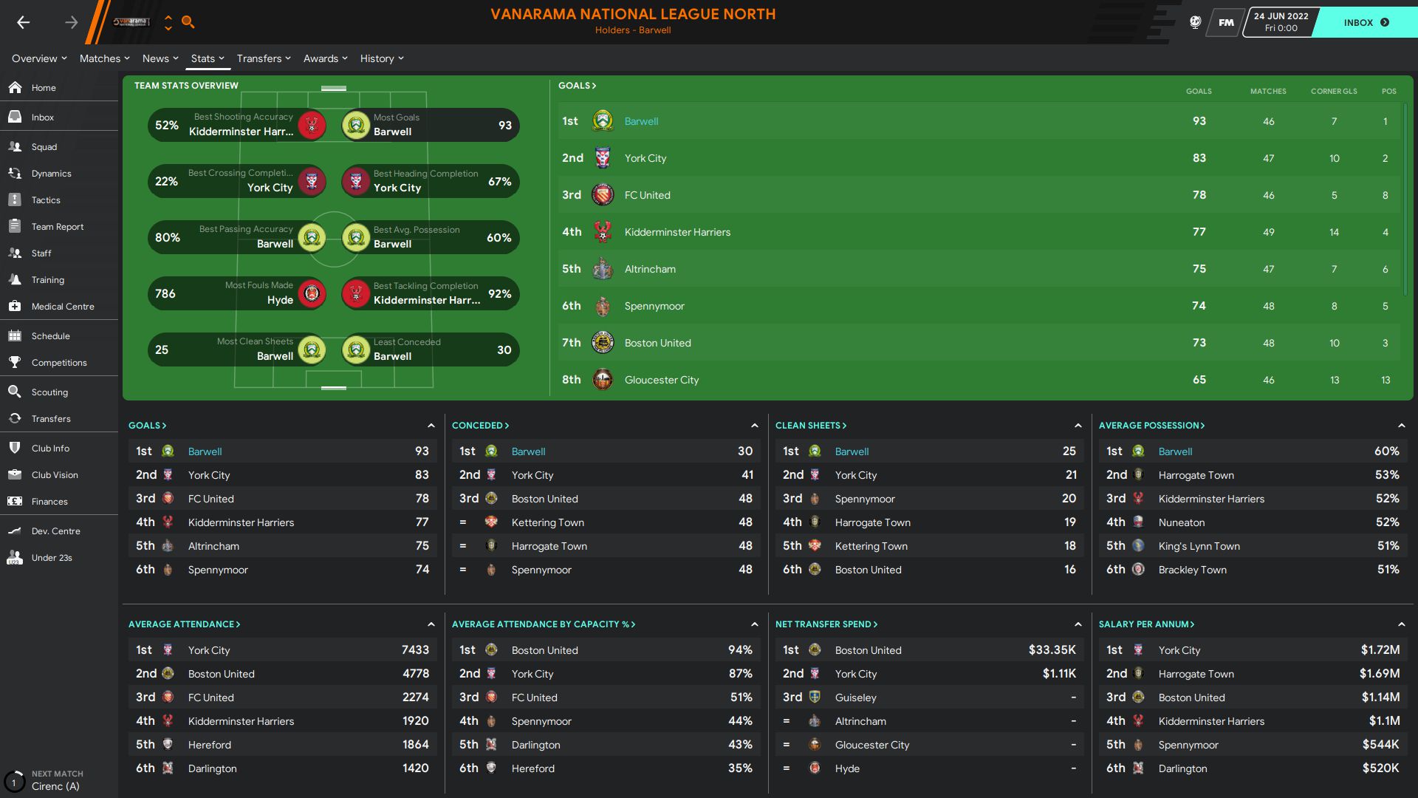Collapse the Net Transfer Spend panel
The image size is (1418, 798).
tap(1078, 624)
